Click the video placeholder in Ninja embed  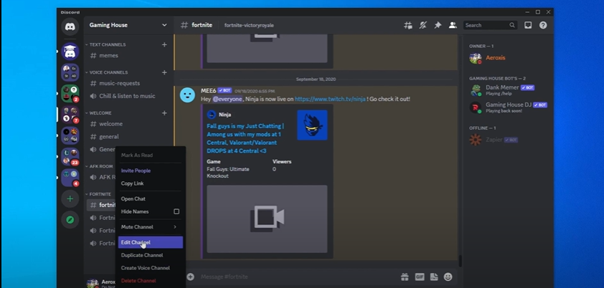click(267, 219)
